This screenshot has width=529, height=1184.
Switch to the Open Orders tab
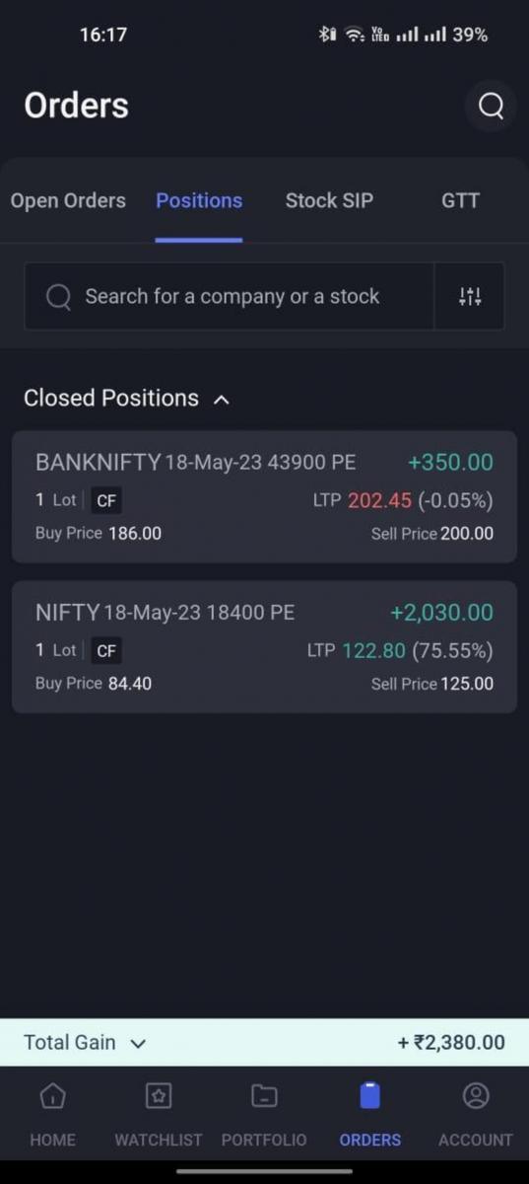click(68, 200)
